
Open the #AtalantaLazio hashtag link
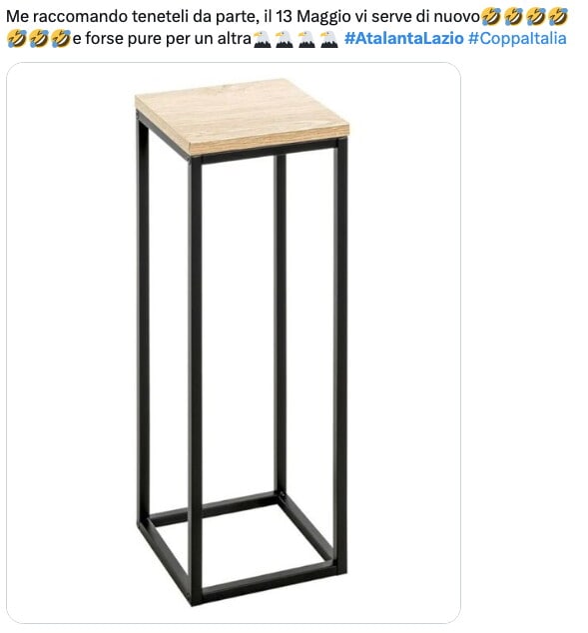[x=404, y=38]
